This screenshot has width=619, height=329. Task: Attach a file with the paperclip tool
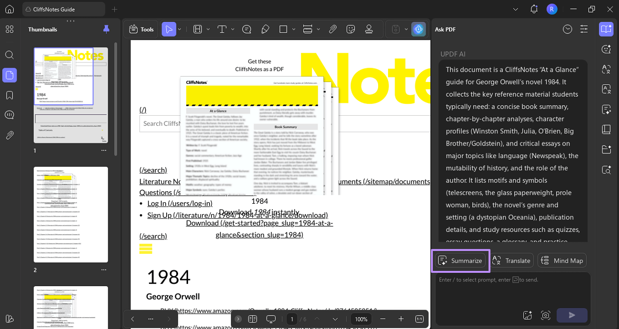[x=333, y=29]
